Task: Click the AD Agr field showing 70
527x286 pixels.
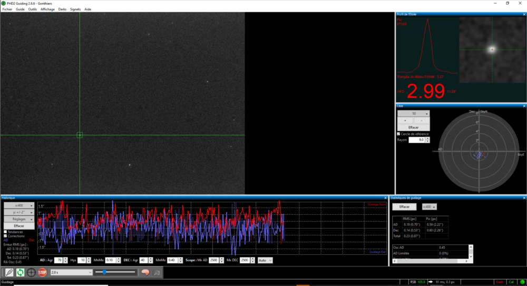Action: tap(58, 261)
